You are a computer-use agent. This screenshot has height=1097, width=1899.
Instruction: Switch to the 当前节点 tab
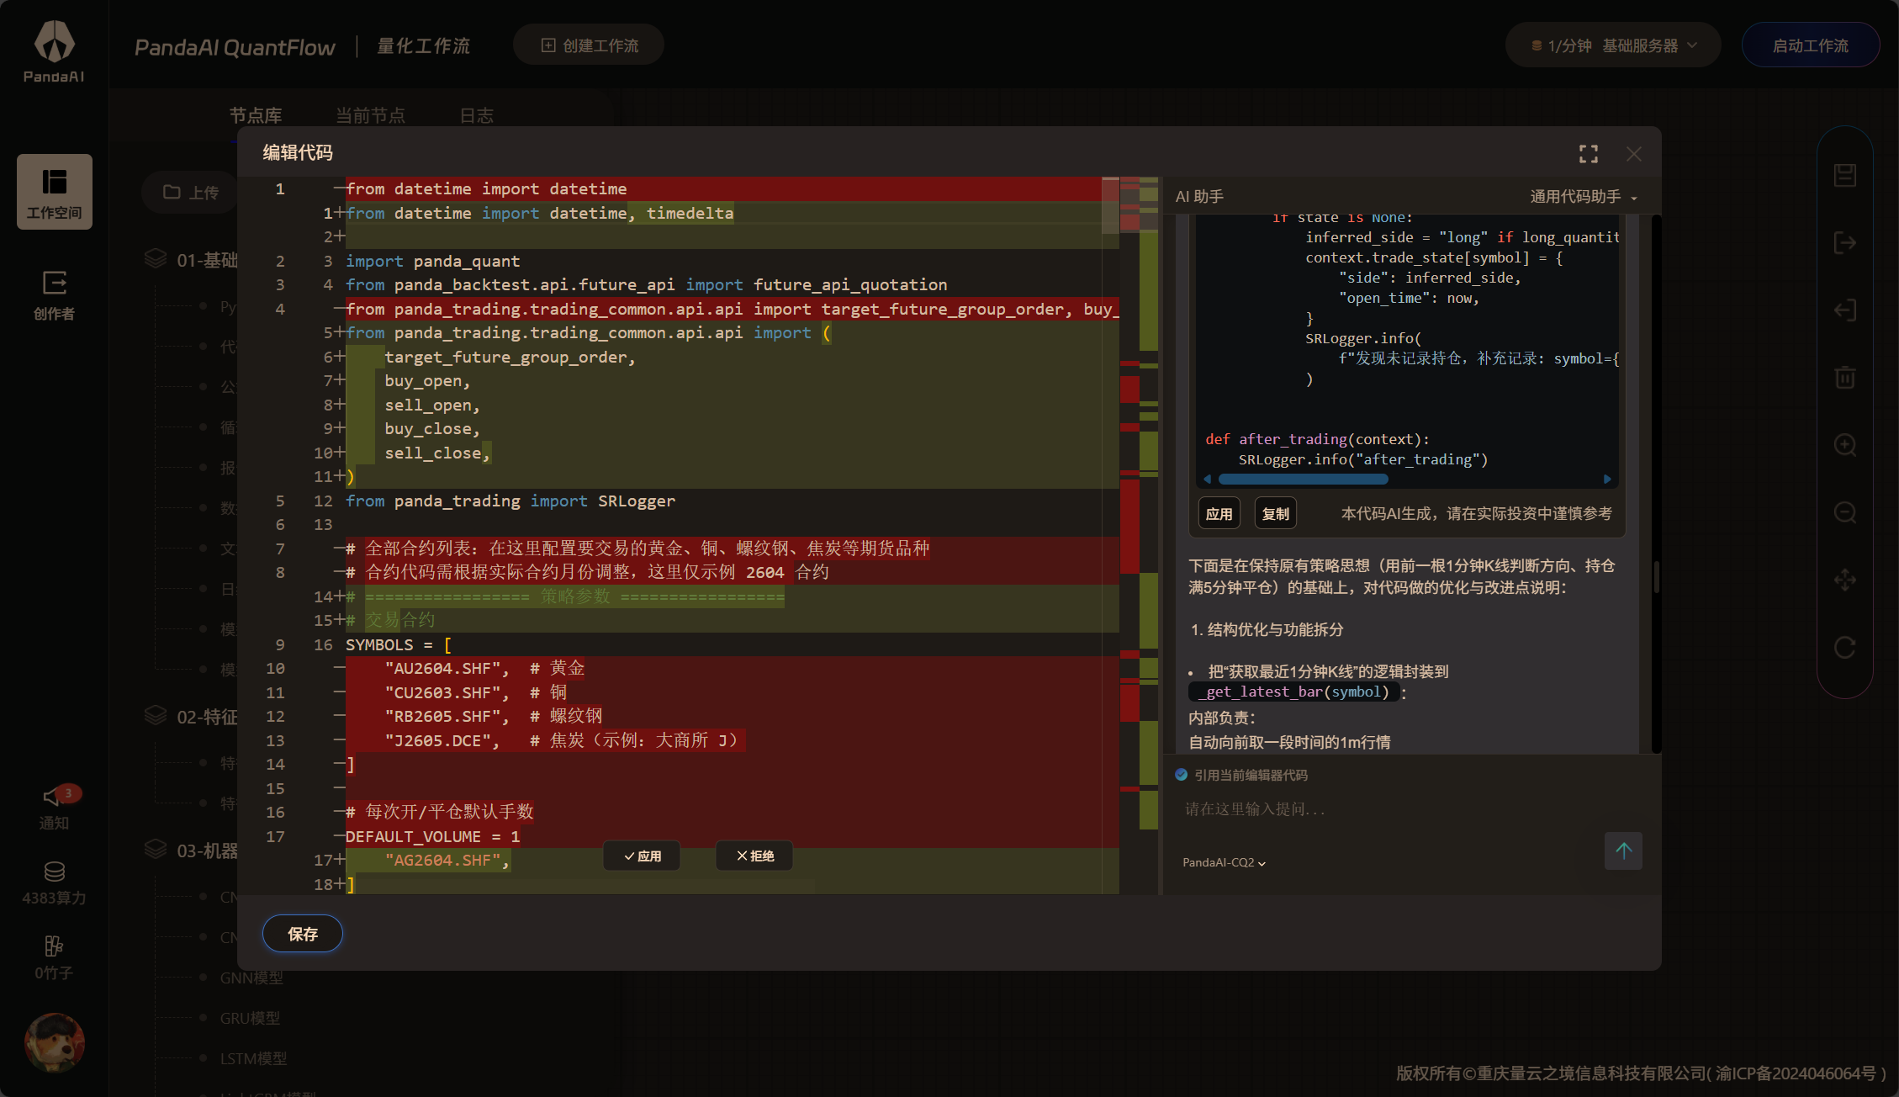pyautogui.click(x=370, y=115)
